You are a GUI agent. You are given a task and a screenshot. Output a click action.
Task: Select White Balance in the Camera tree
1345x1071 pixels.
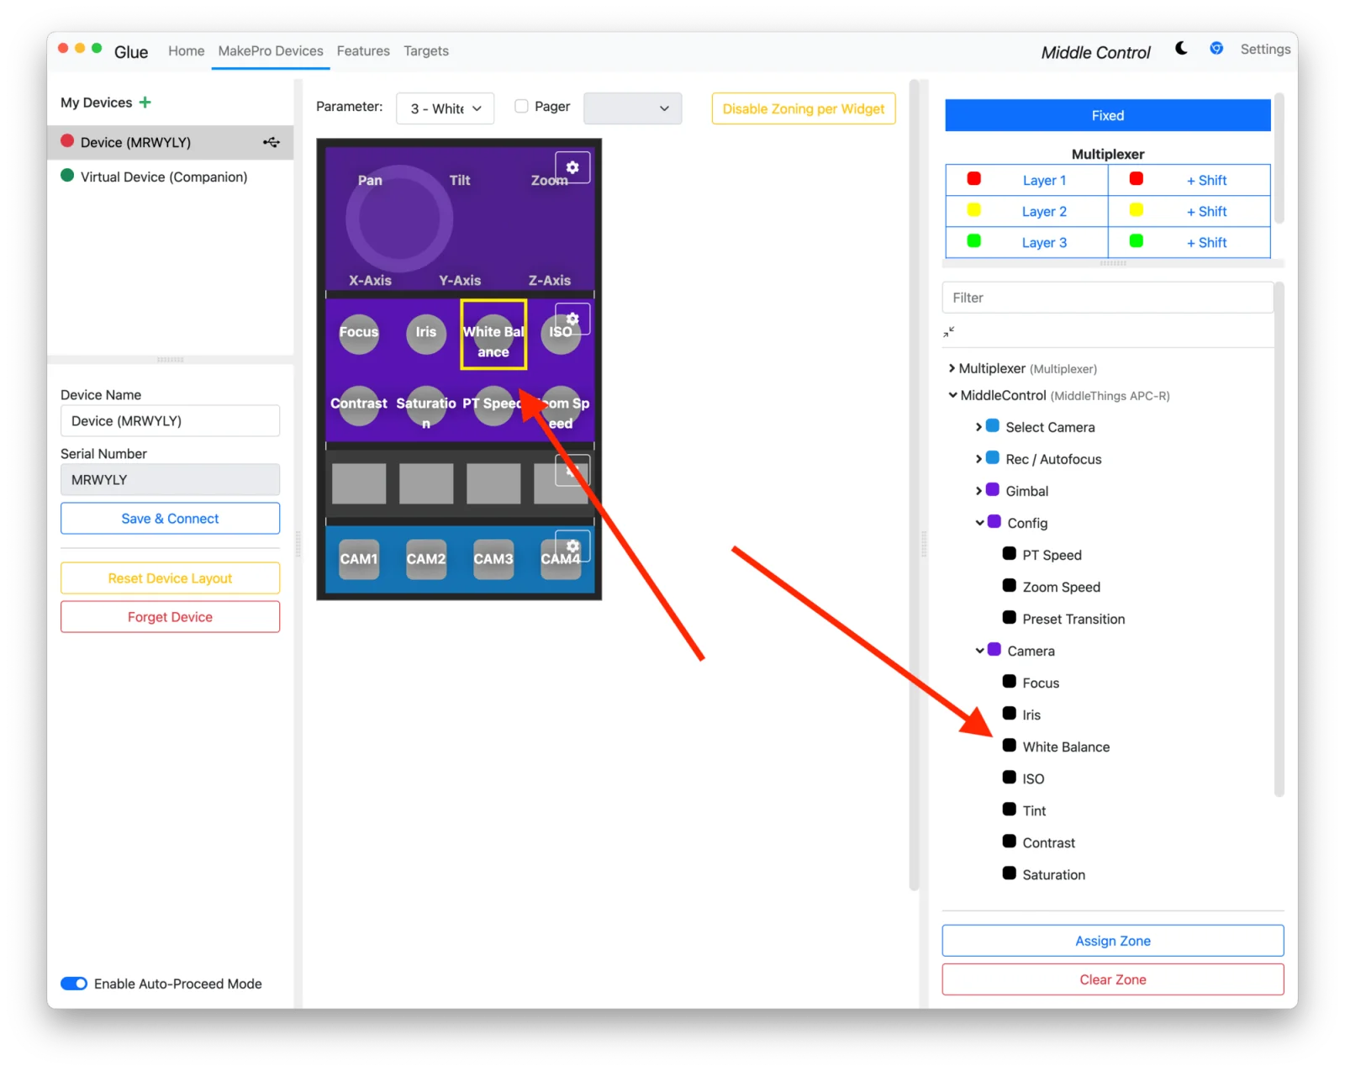[x=1066, y=747]
